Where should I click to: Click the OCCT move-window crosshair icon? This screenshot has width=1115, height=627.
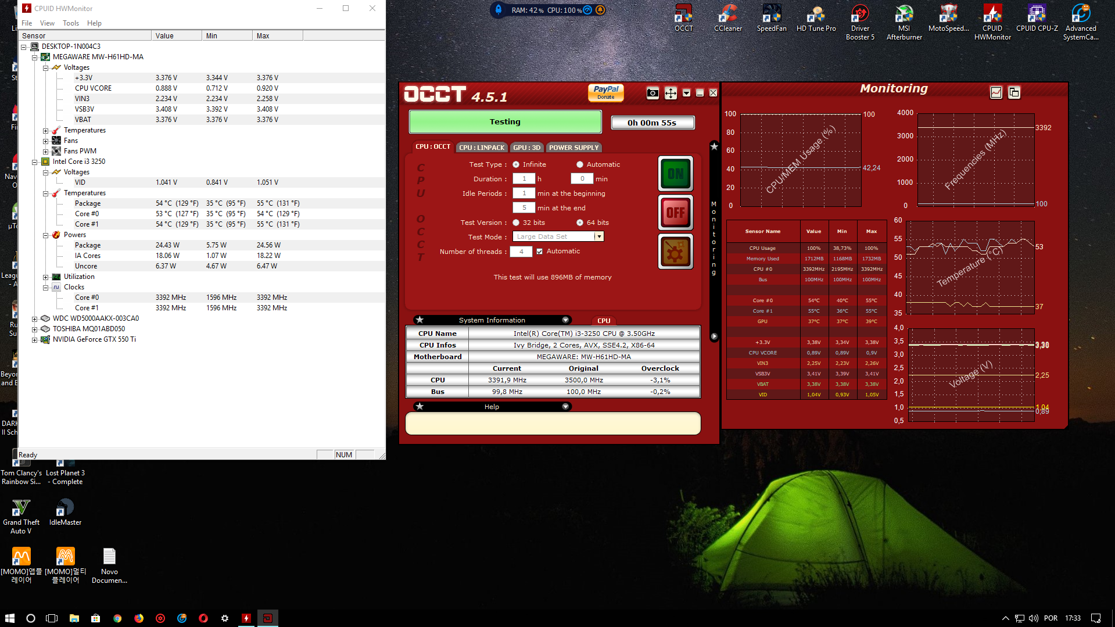point(671,93)
